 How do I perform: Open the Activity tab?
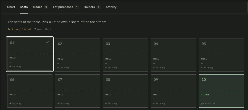pyautogui.click(x=111, y=7)
